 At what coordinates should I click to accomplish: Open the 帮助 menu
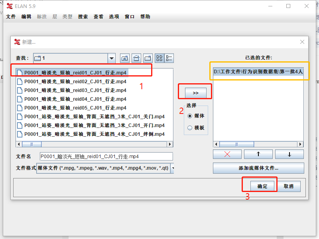[146, 17]
